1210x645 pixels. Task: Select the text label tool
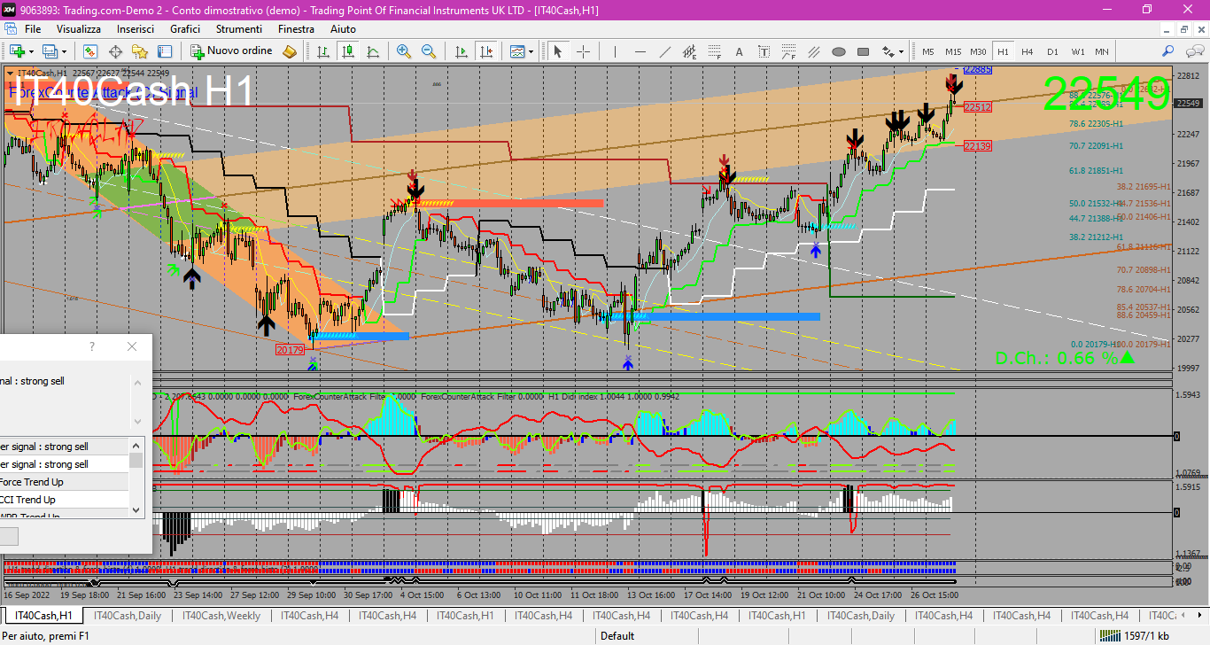click(x=764, y=51)
